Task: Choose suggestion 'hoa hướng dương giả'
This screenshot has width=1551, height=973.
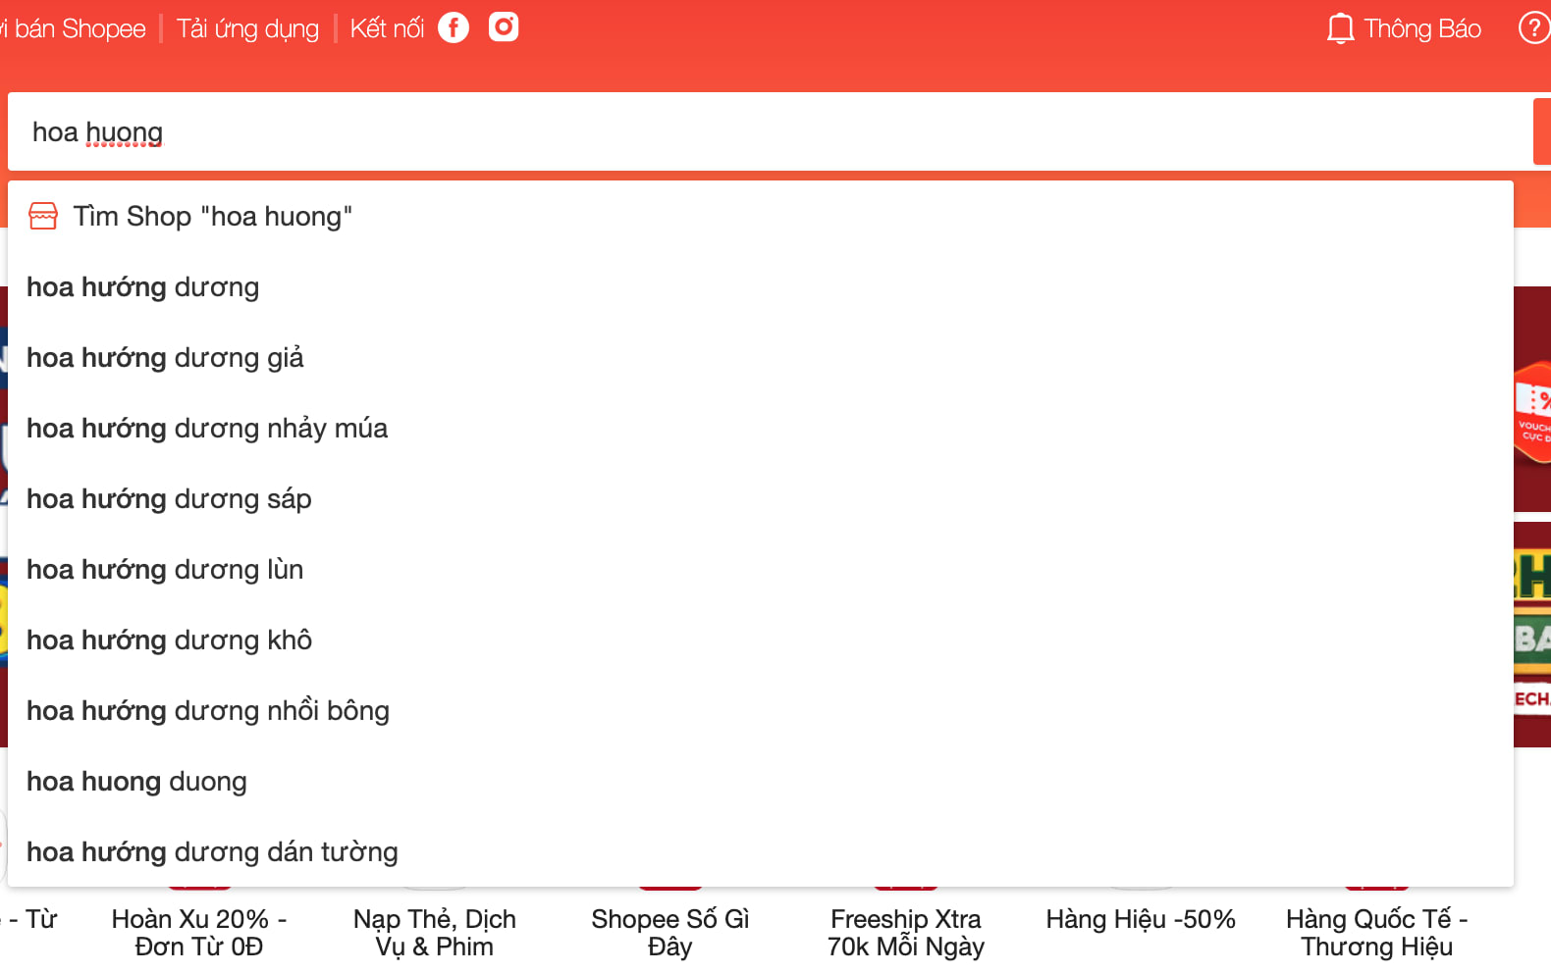Action: click(x=761, y=357)
